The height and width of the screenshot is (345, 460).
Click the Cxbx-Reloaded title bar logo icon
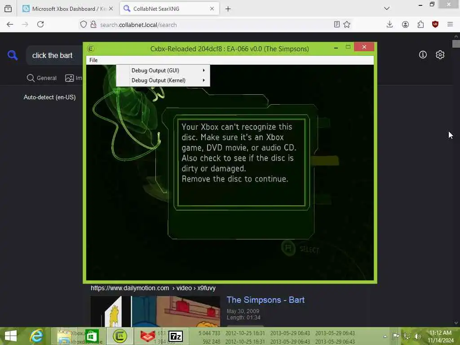pyautogui.click(x=91, y=49)
